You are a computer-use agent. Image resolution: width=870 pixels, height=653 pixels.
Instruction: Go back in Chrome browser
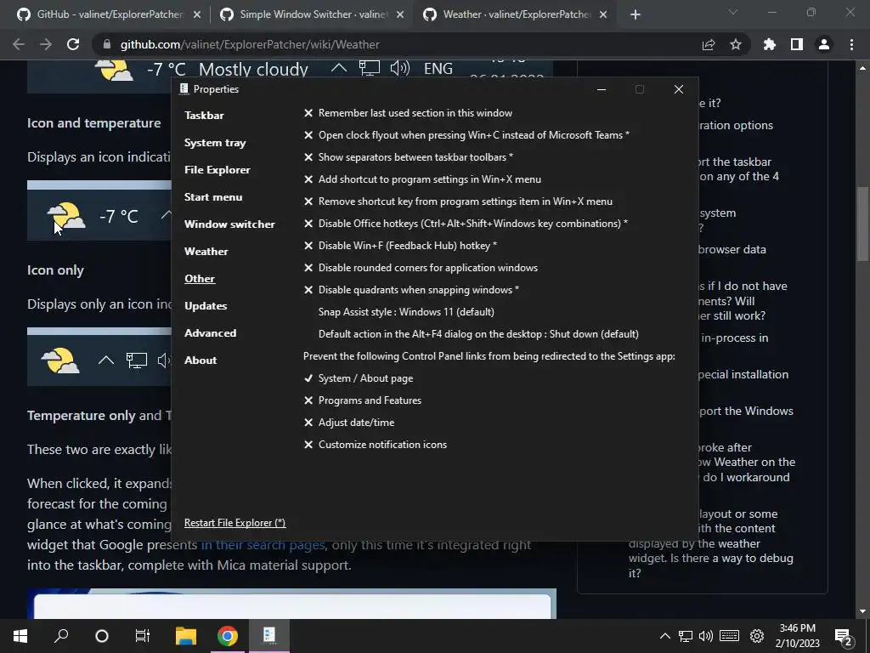[x=19, y=44]
